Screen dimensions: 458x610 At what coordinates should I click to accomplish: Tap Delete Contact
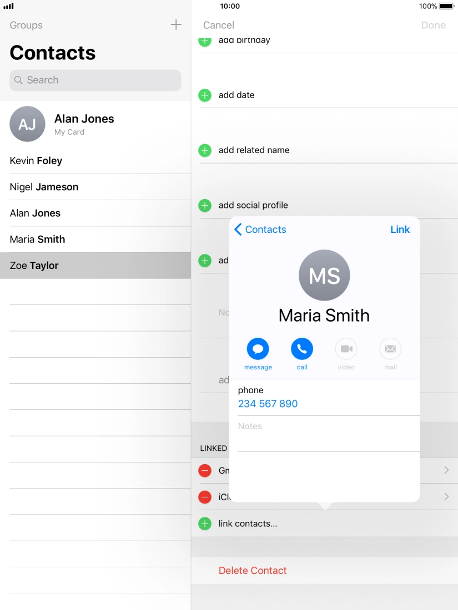click(x=253, y=571)
